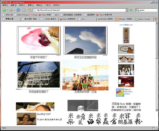The height and width of the screenshot is (131, 159).
Task: Open the 米粉之家 bookmark in bookmarks toolbar
Action: (x=8, y=15)
